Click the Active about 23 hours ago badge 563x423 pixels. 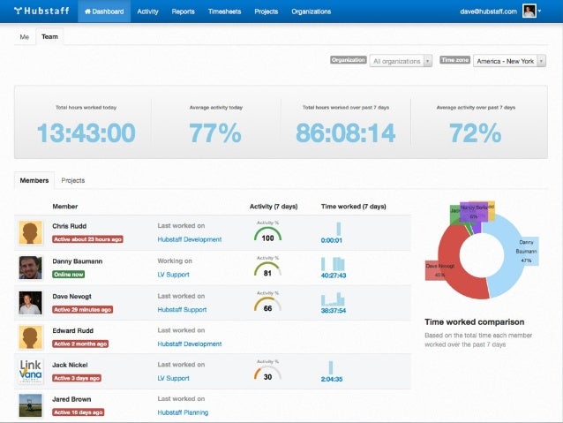click(x=87, y=239)
